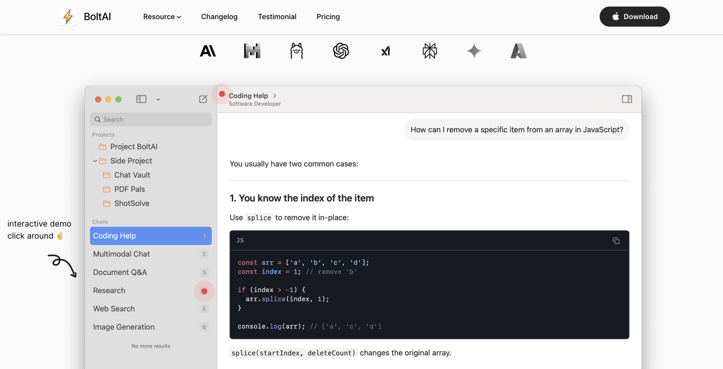Click the badge number 6 on Image Generation

point(204,327)
